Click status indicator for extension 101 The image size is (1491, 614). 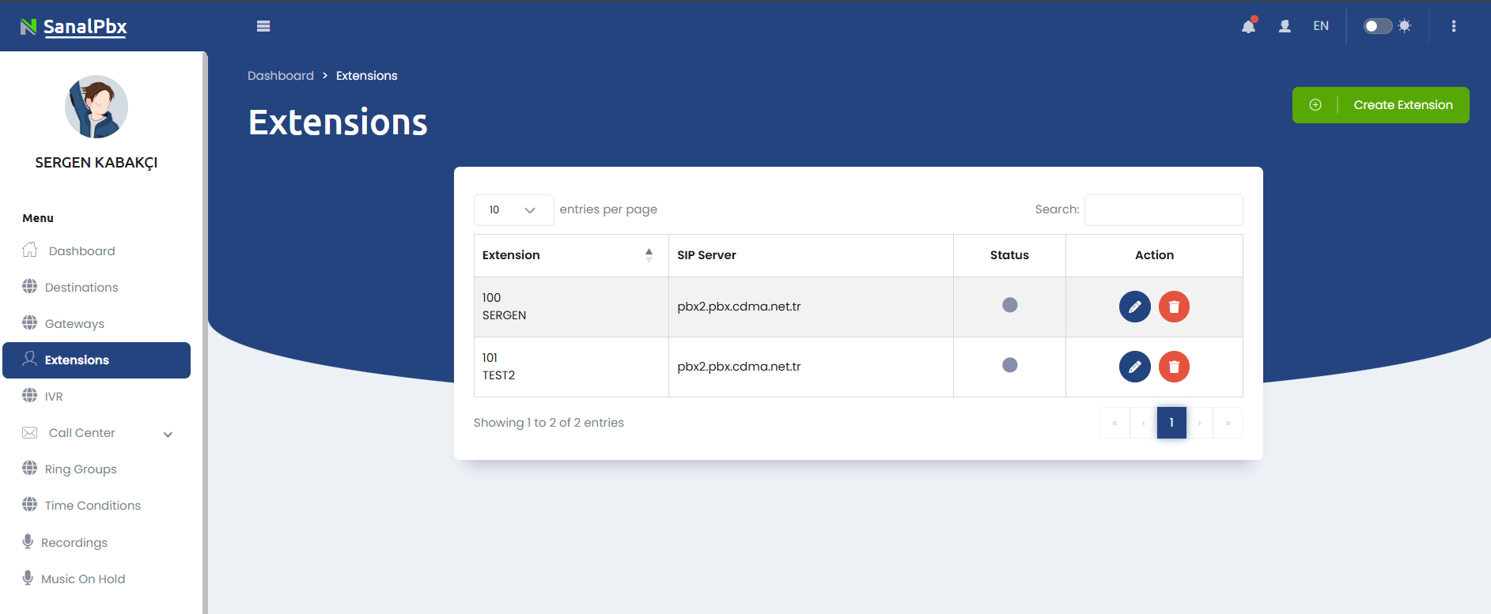pos(1009,365)
